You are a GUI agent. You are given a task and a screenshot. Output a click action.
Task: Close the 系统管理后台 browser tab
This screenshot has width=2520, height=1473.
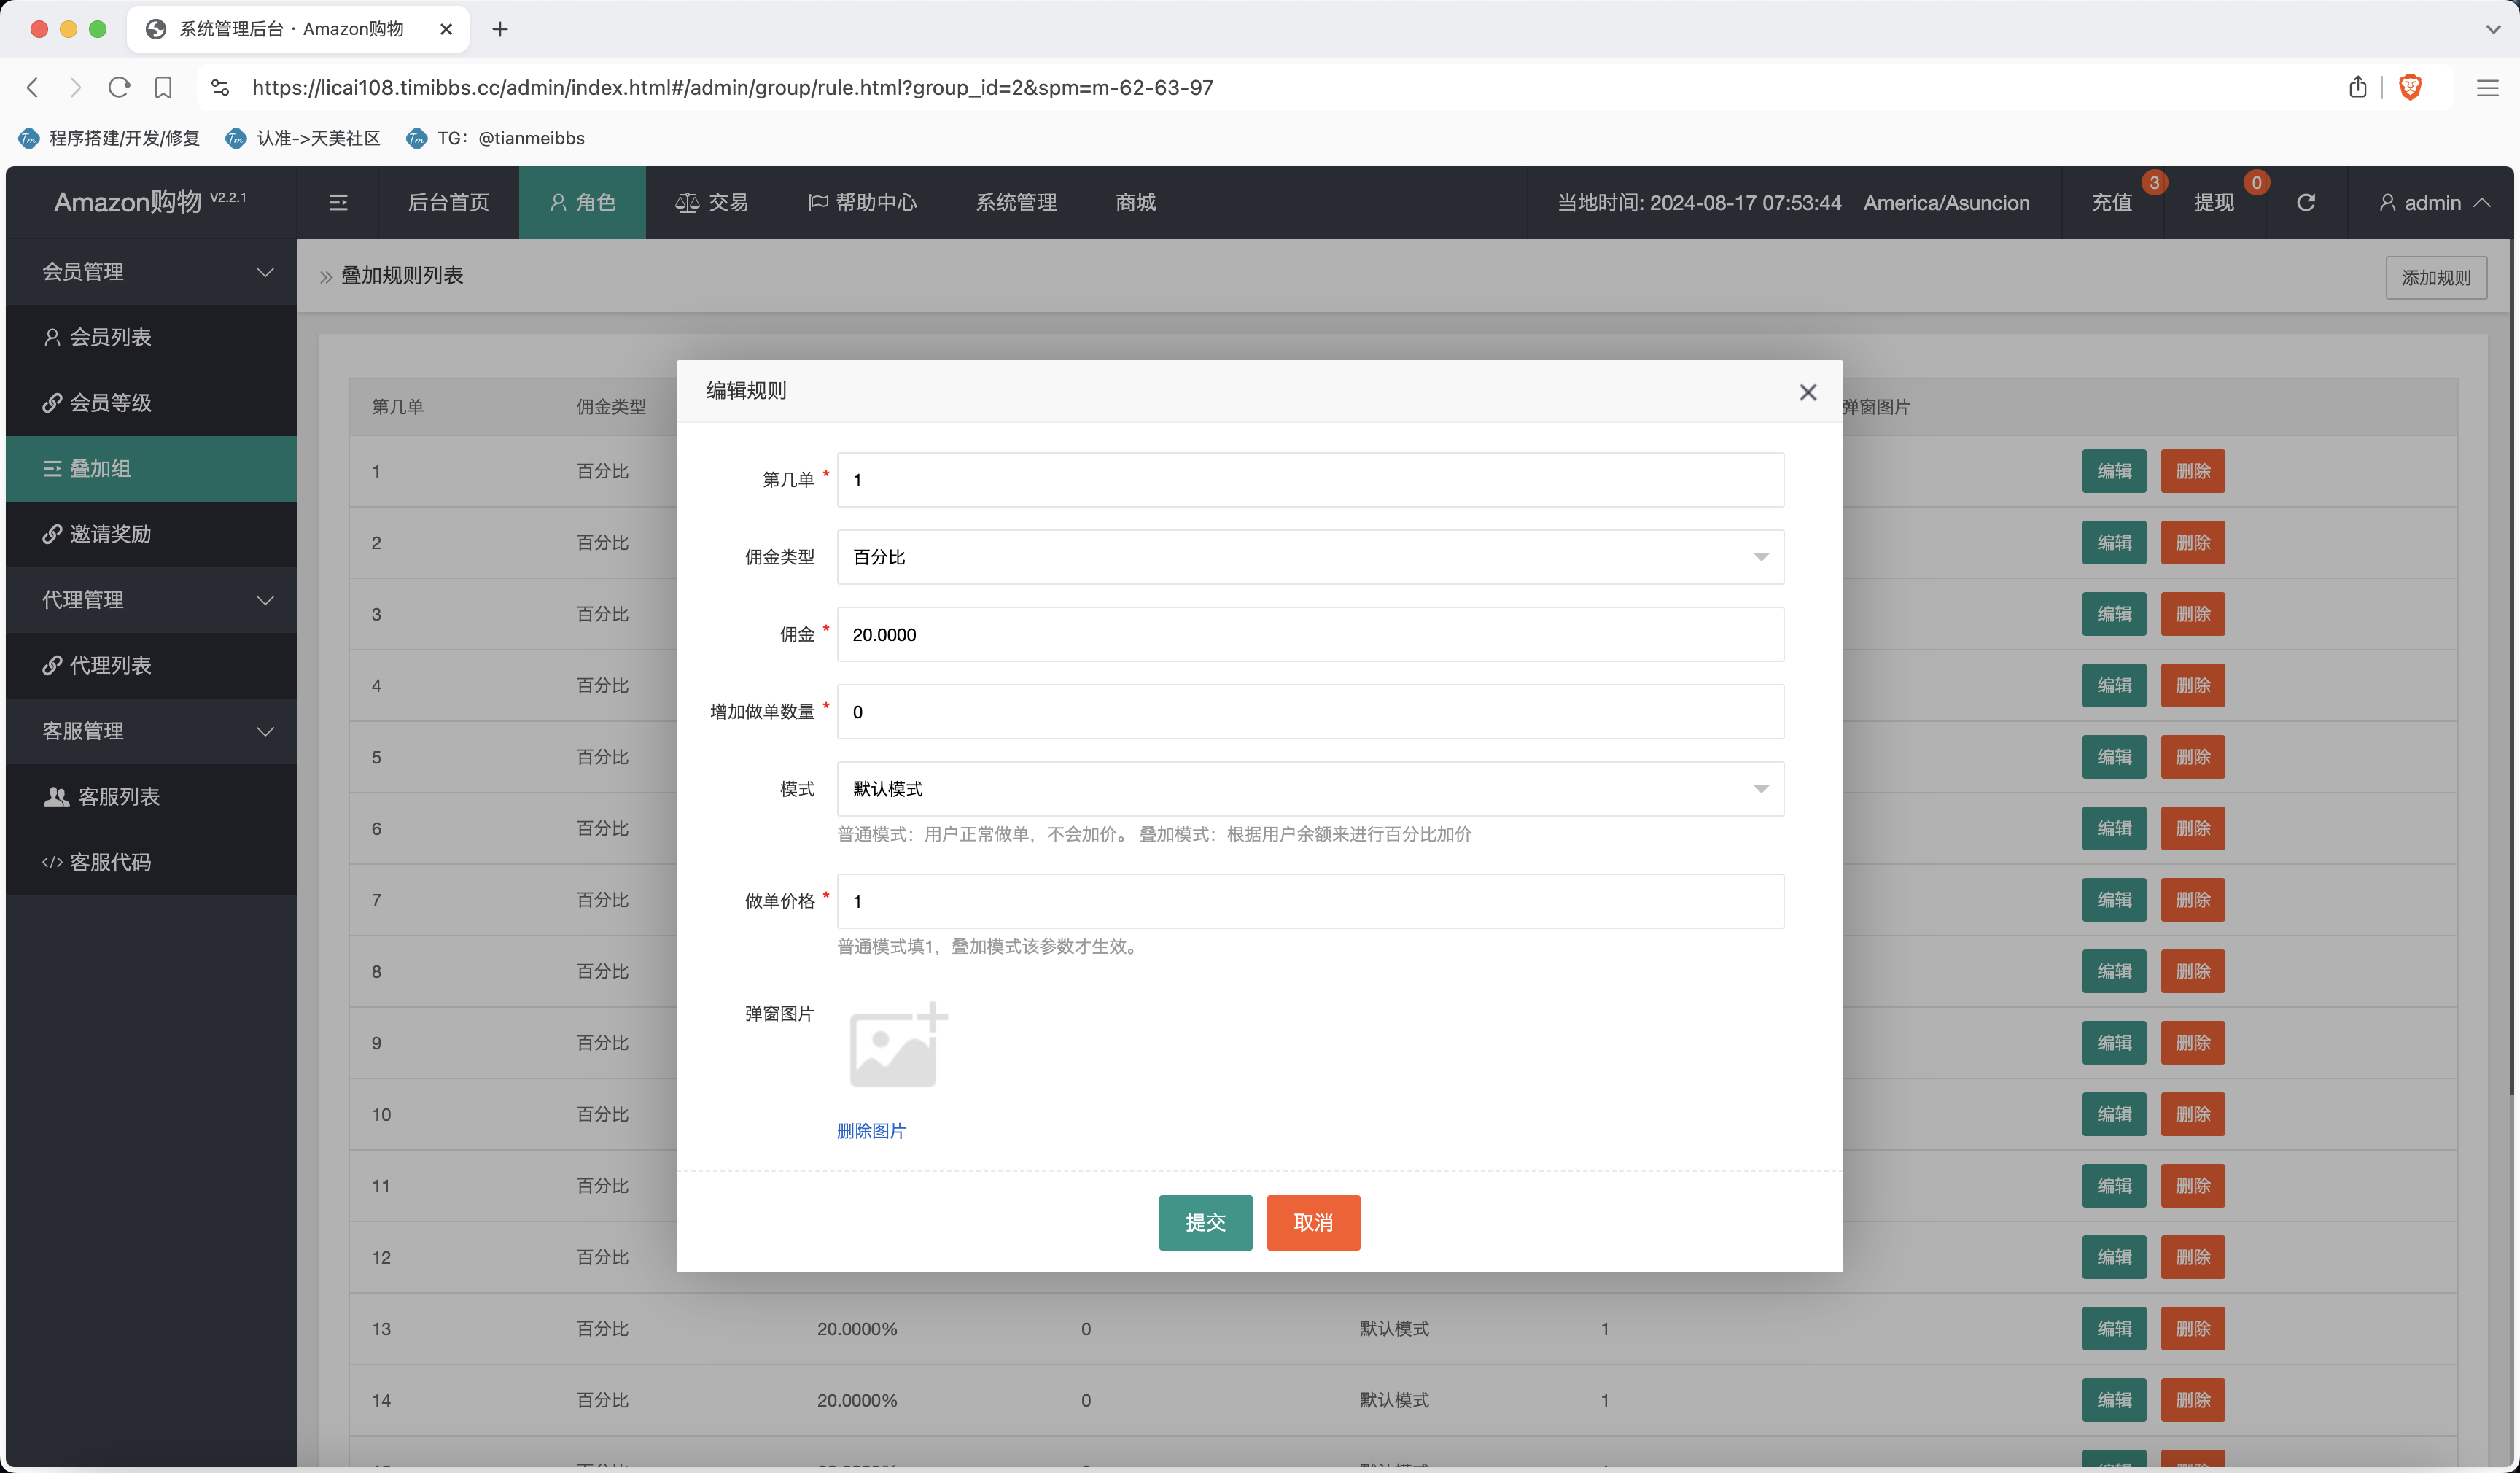446,29
